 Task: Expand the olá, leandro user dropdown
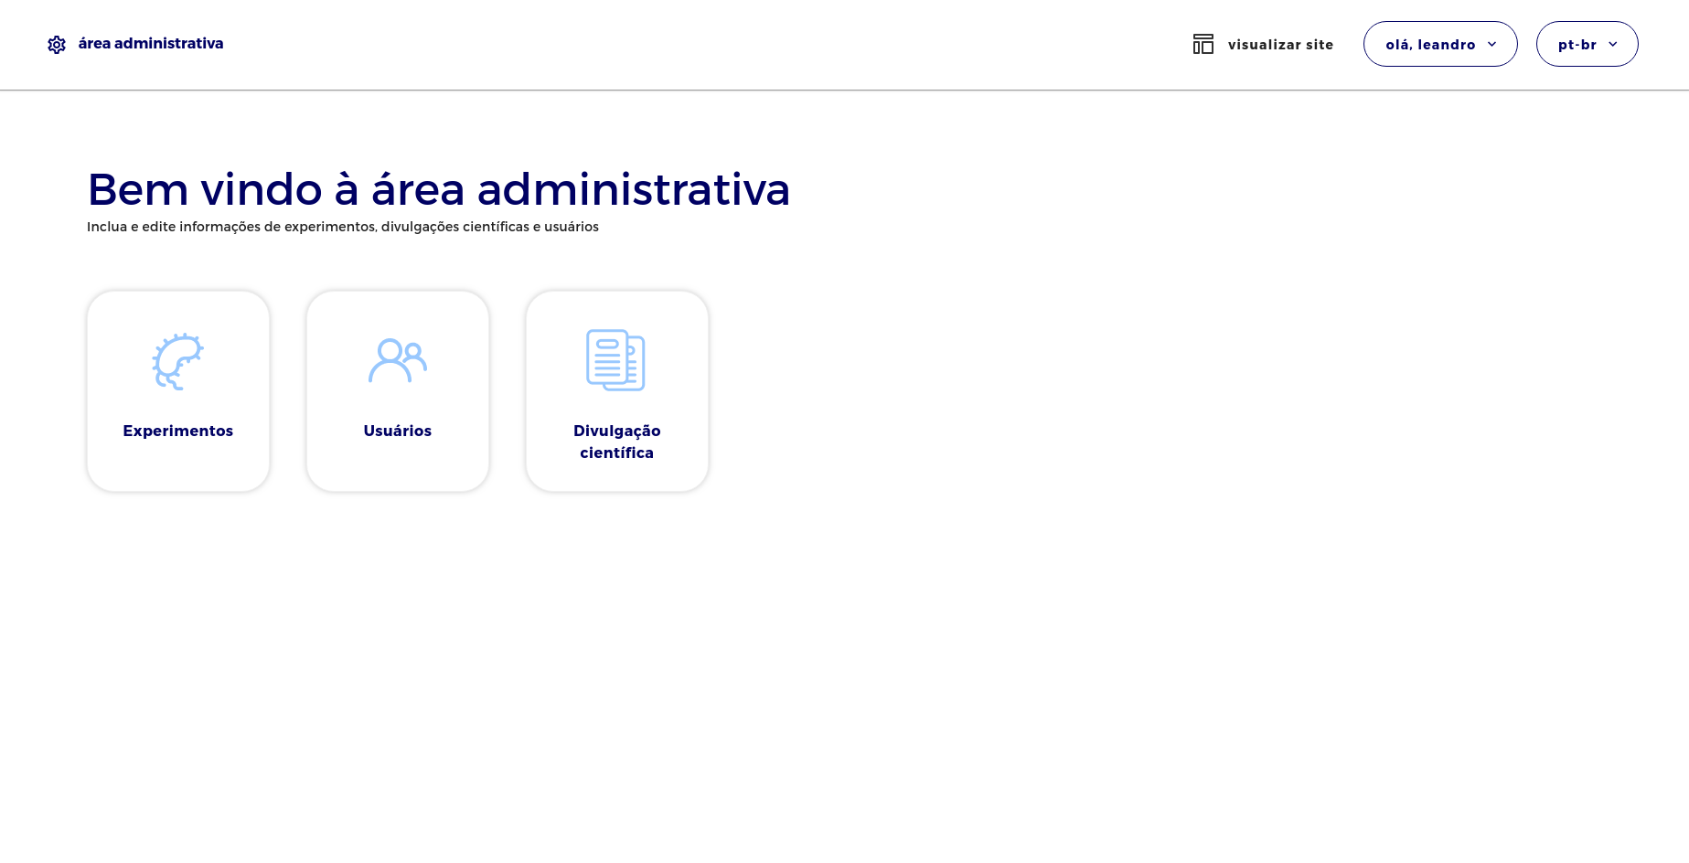1440,44
